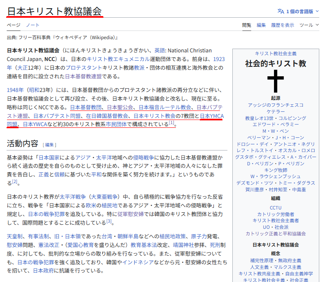
Task: Open the エキュメニカル link
Action: coord(131,59)
